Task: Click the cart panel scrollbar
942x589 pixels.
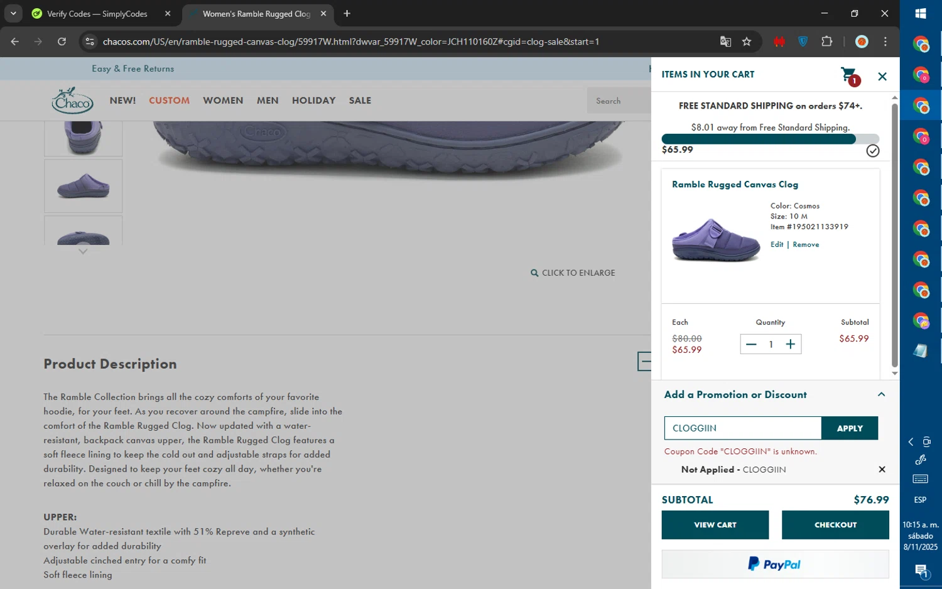Action: (x=894, y=235)
